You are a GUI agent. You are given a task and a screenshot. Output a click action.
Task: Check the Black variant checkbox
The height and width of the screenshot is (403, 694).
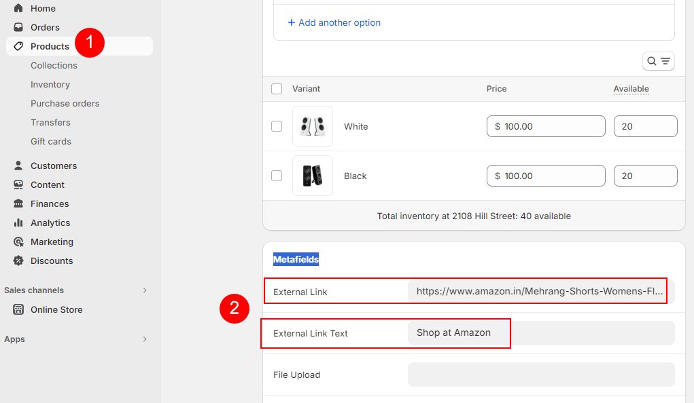point(277,176)
